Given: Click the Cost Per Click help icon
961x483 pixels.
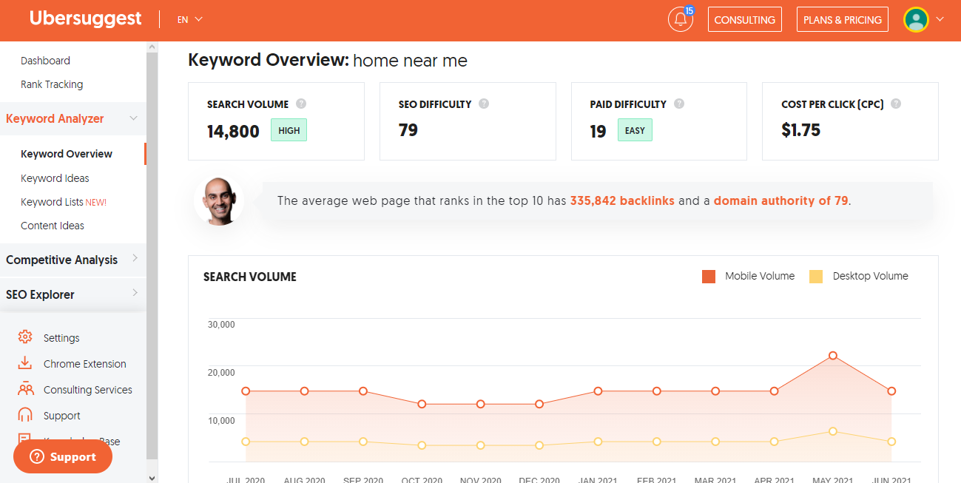Looking at the screenshot, I should click(896, 104).
